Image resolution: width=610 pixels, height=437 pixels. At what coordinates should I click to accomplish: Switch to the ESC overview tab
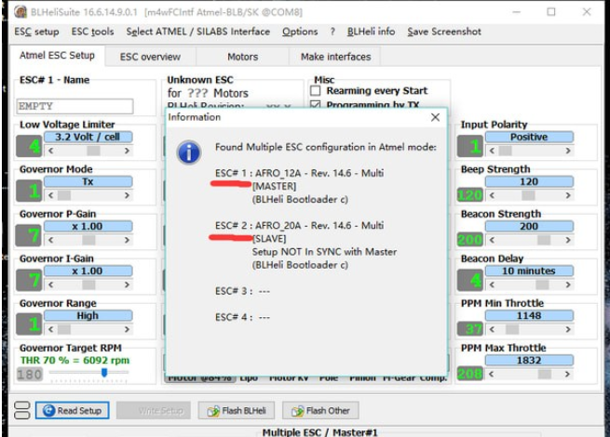150,57
